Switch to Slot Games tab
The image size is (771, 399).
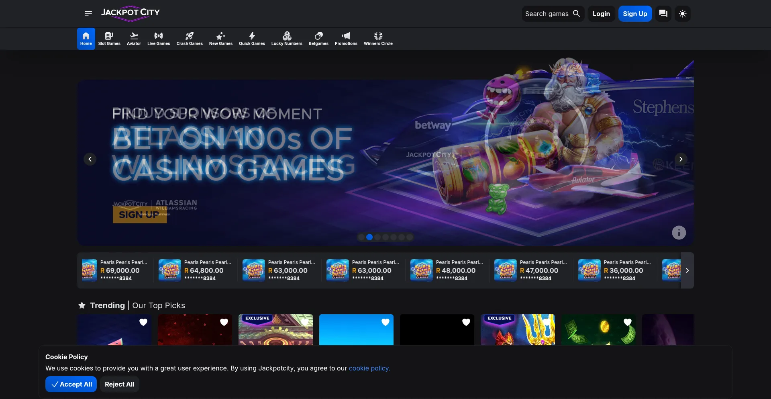click(x=109, y=39)
